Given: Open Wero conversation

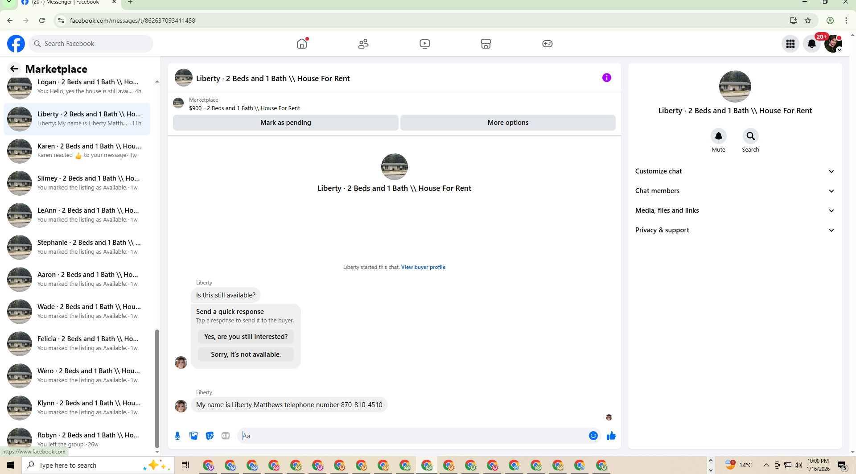Looking at the screenshot, I should [77, 376].
